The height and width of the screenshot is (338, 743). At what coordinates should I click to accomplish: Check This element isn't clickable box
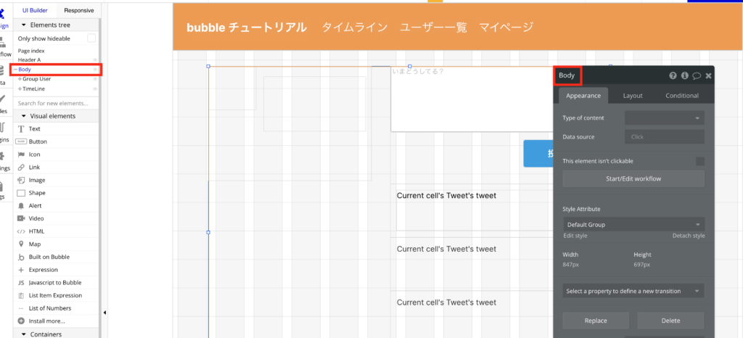click(x=700, y=162)
